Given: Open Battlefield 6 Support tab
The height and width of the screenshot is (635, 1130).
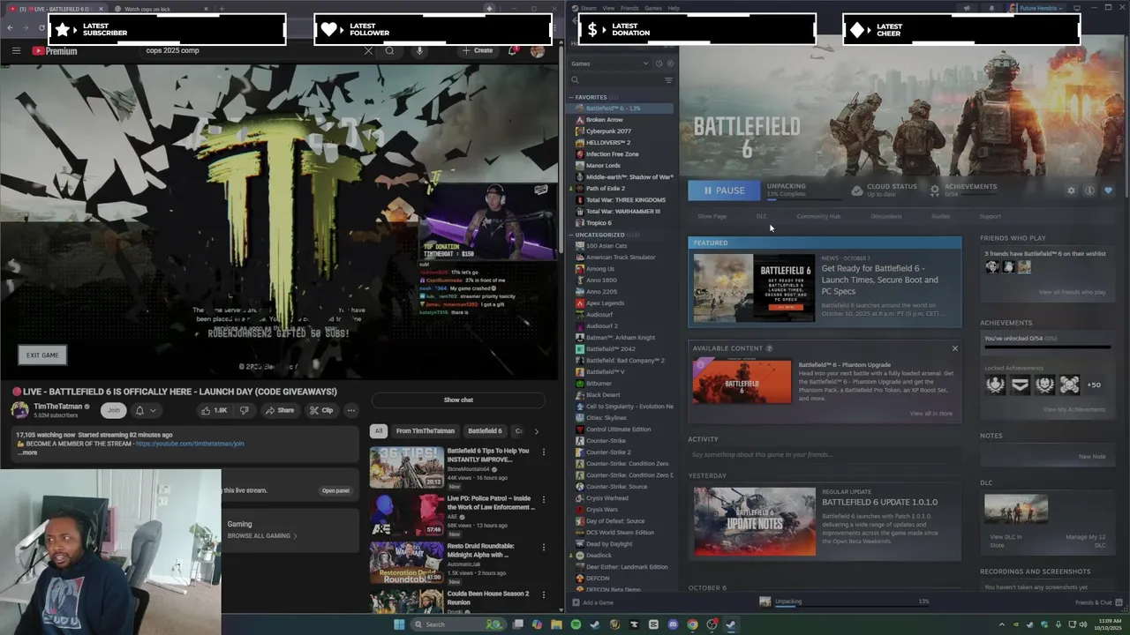Looking at the screenshot, I should pyautogui.click(x=991, y=216).
